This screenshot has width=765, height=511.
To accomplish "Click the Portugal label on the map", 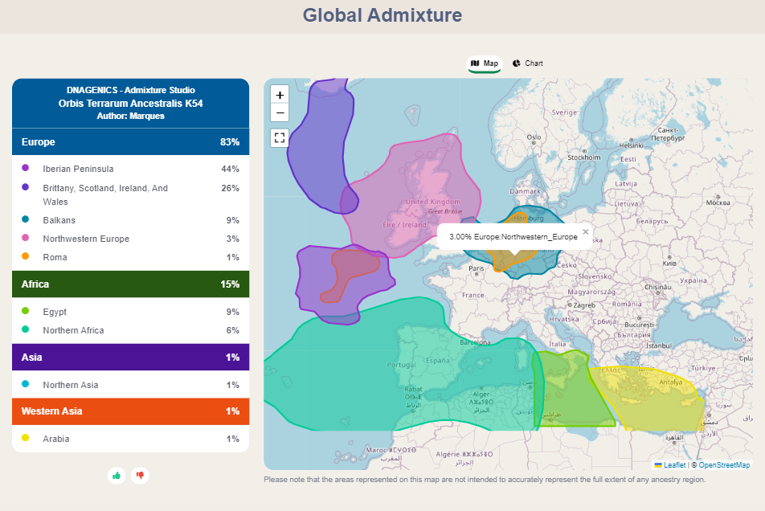I will pyautogui.click(x=402, y=365).
